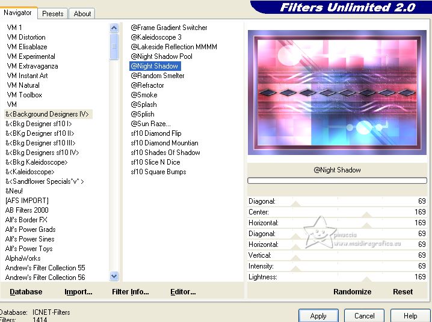The width and height of the screenshot is (432, 322).
Task: Click the first Diagonal slider handle
Action: click(x=296, y=204)
